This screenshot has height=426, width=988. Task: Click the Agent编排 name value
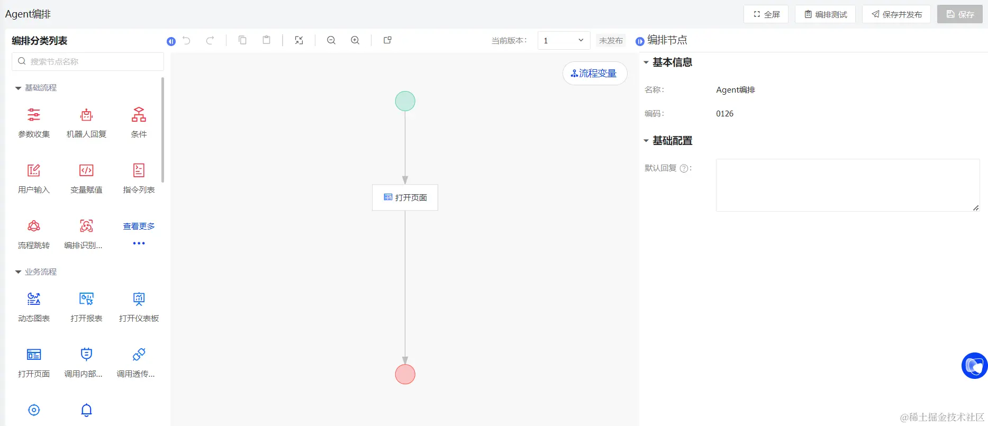(x=736, y=90)
